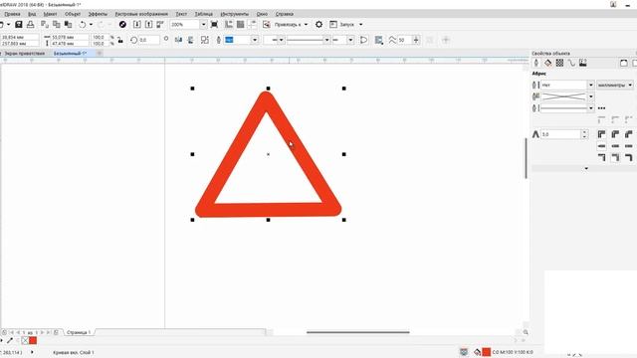
Task: Click the Save icon in the toolbar
Action: point(19,25)
